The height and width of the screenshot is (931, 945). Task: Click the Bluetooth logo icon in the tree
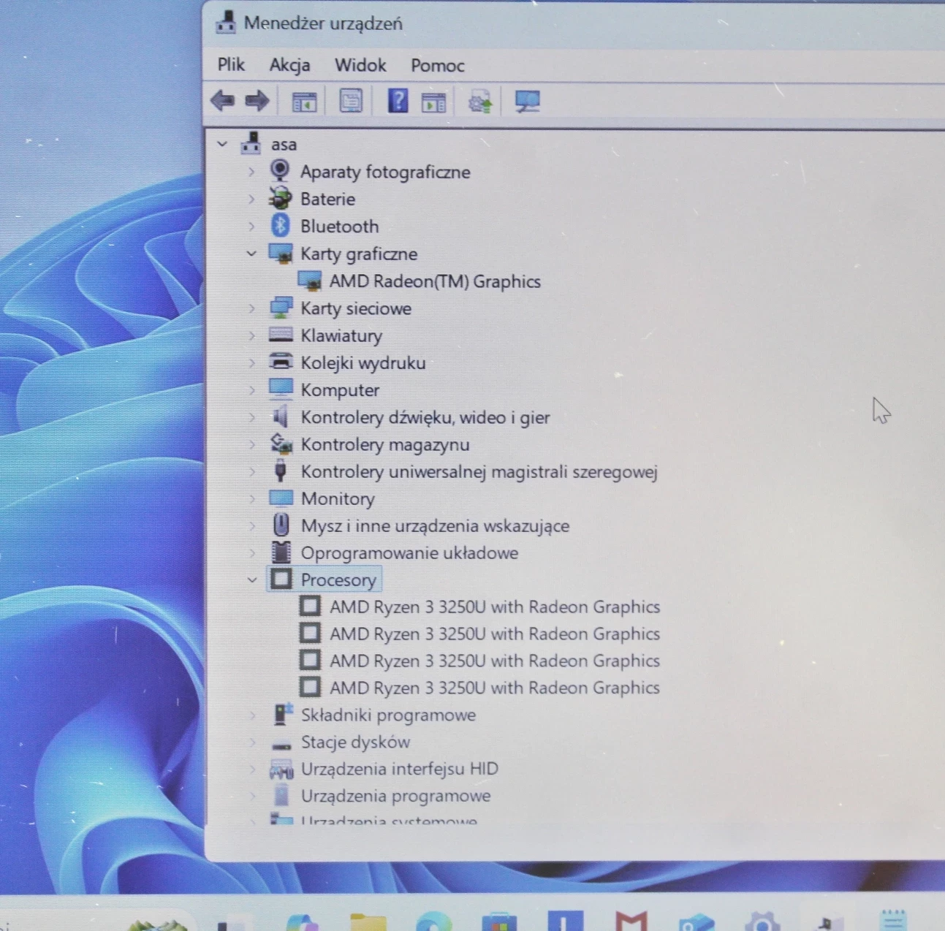[280, 226]
